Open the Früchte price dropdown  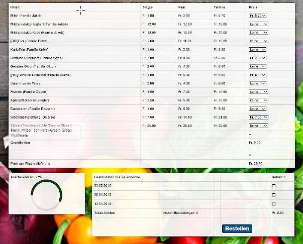pyautogui.click(x=257, y=92)
